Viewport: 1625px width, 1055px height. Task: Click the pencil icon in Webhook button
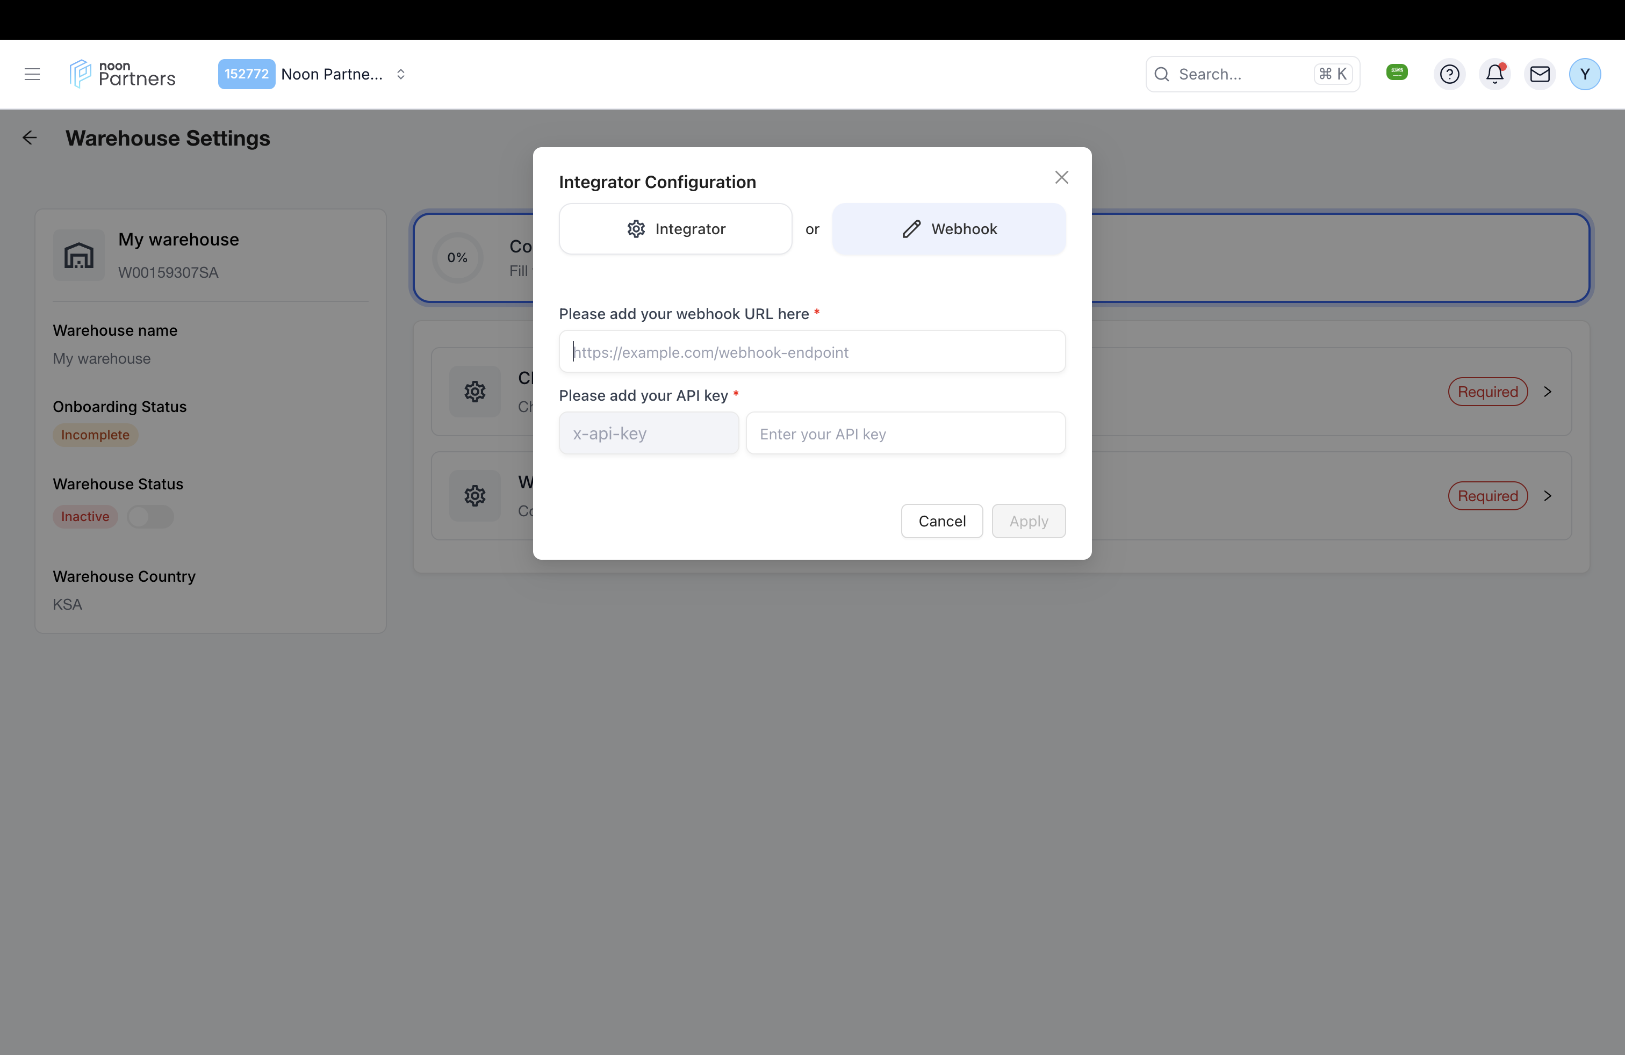pyautogui.click(x=911, y=229)
